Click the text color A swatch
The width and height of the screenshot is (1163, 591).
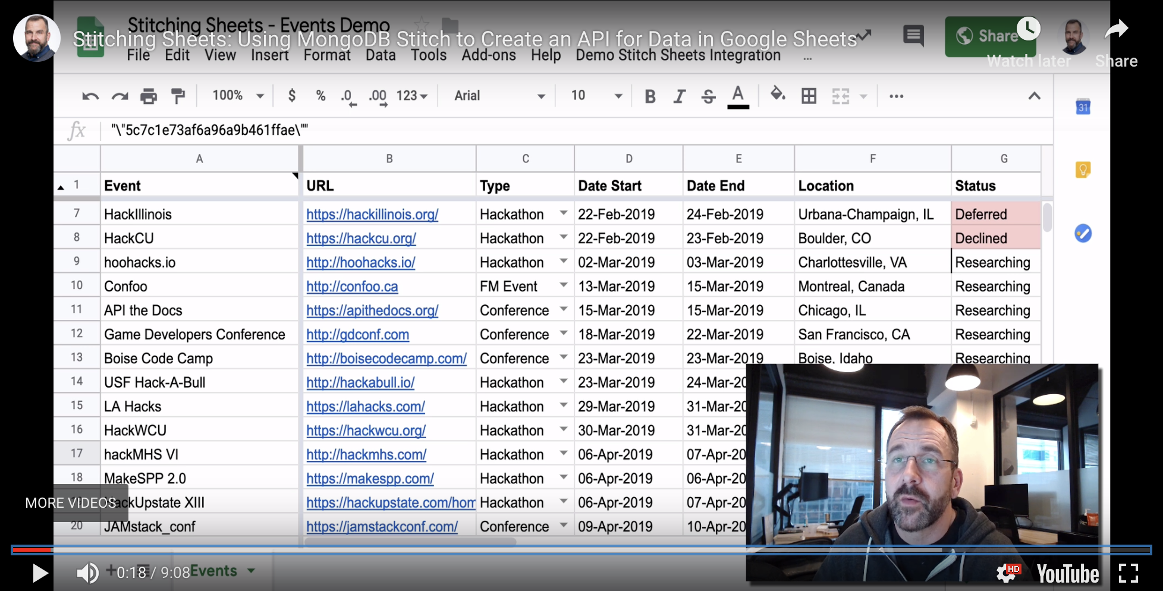pos(738,96)
